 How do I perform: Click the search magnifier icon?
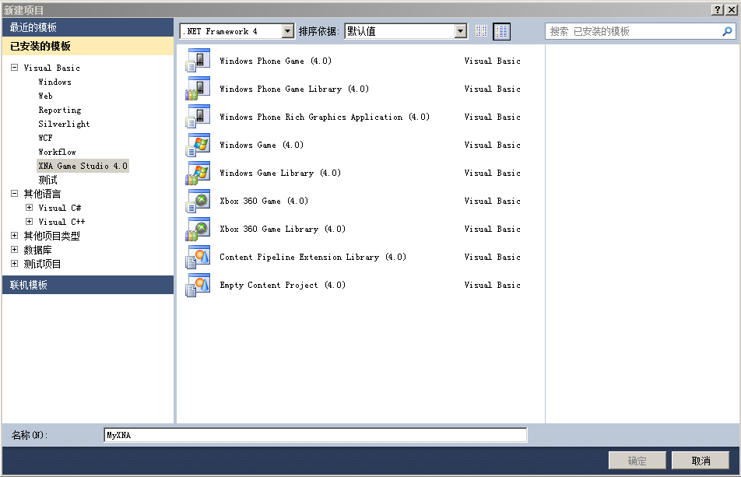pos(727,31)
